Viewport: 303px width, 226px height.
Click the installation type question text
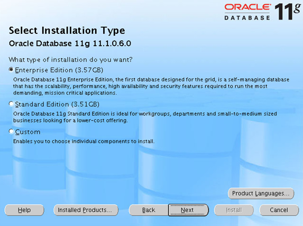(x=70, y=60)
